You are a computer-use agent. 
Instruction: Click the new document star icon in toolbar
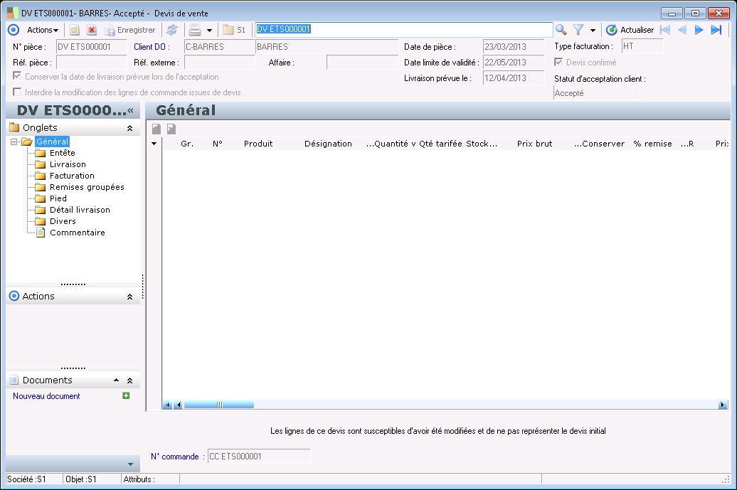(74, 30)
